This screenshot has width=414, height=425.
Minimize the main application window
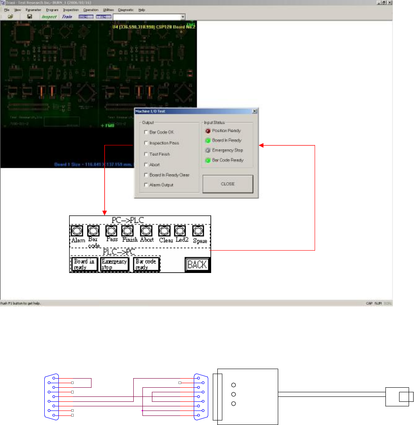(378, 2)
